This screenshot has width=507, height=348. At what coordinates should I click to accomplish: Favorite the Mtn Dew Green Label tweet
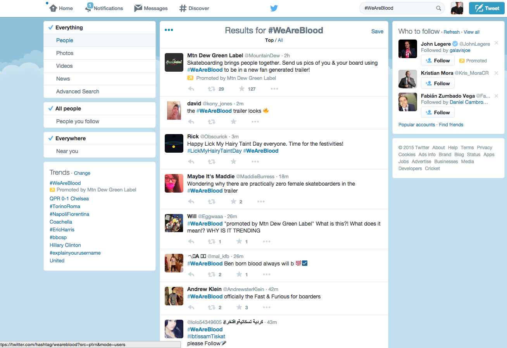[242, 89]
